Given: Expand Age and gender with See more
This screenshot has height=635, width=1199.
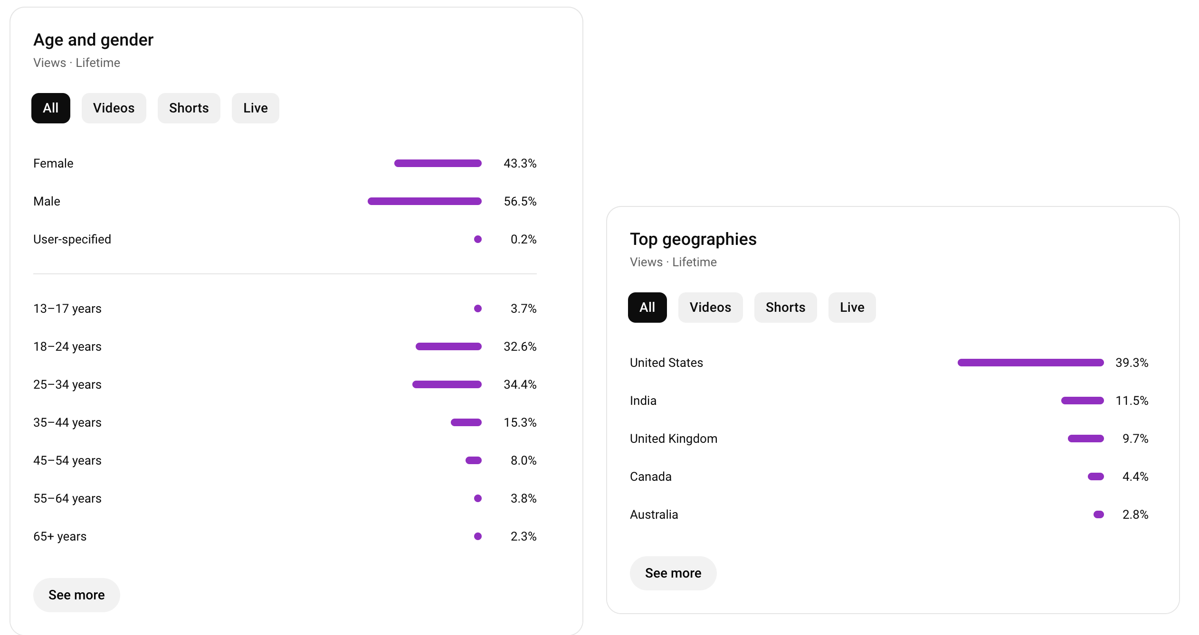Looking at the screenshot, I should [x=76, y=595].
